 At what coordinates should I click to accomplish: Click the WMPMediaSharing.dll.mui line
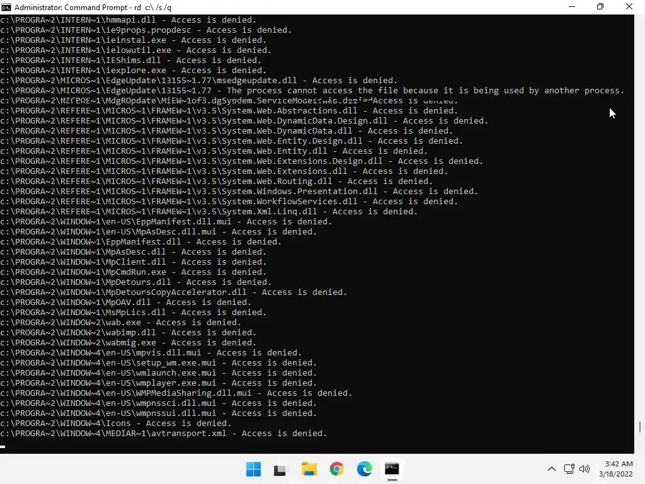[x=176, y=393]
